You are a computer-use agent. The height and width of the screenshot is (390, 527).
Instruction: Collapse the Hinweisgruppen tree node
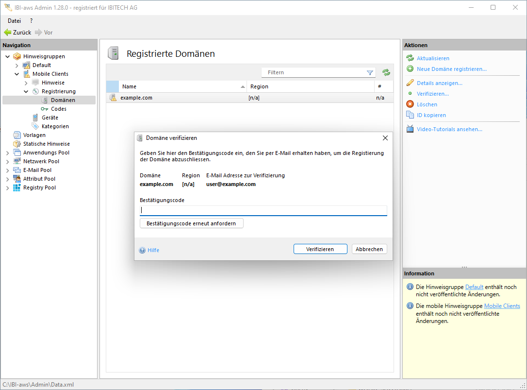tap(8, 56)
